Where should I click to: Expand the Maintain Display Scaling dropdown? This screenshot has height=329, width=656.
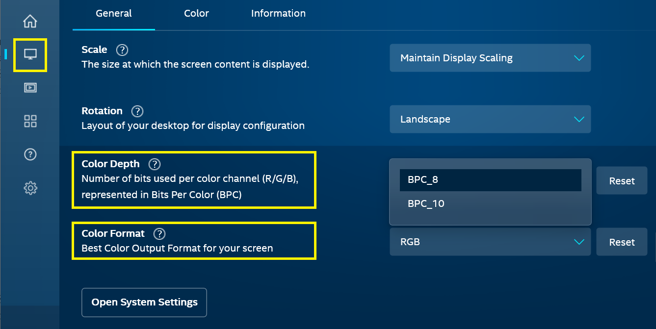490,58
